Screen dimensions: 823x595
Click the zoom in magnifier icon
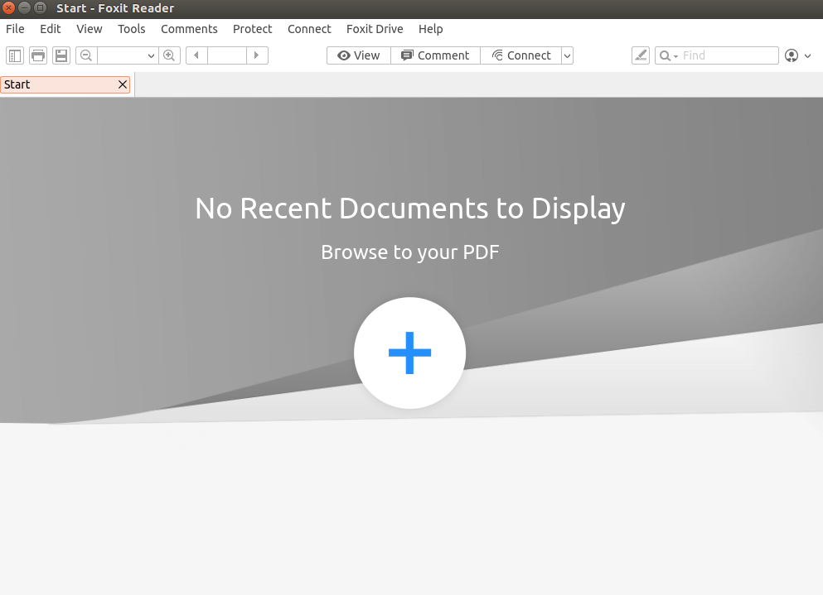click(169, 55)
